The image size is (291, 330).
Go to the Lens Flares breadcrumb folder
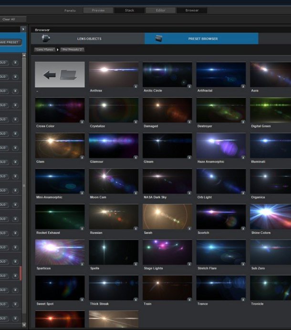pyautogui.click(x=44, y=50)
